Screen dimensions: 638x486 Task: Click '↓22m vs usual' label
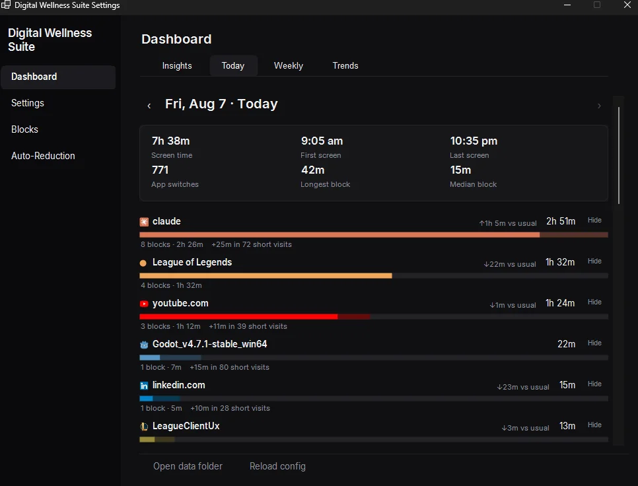pos(510,264)
